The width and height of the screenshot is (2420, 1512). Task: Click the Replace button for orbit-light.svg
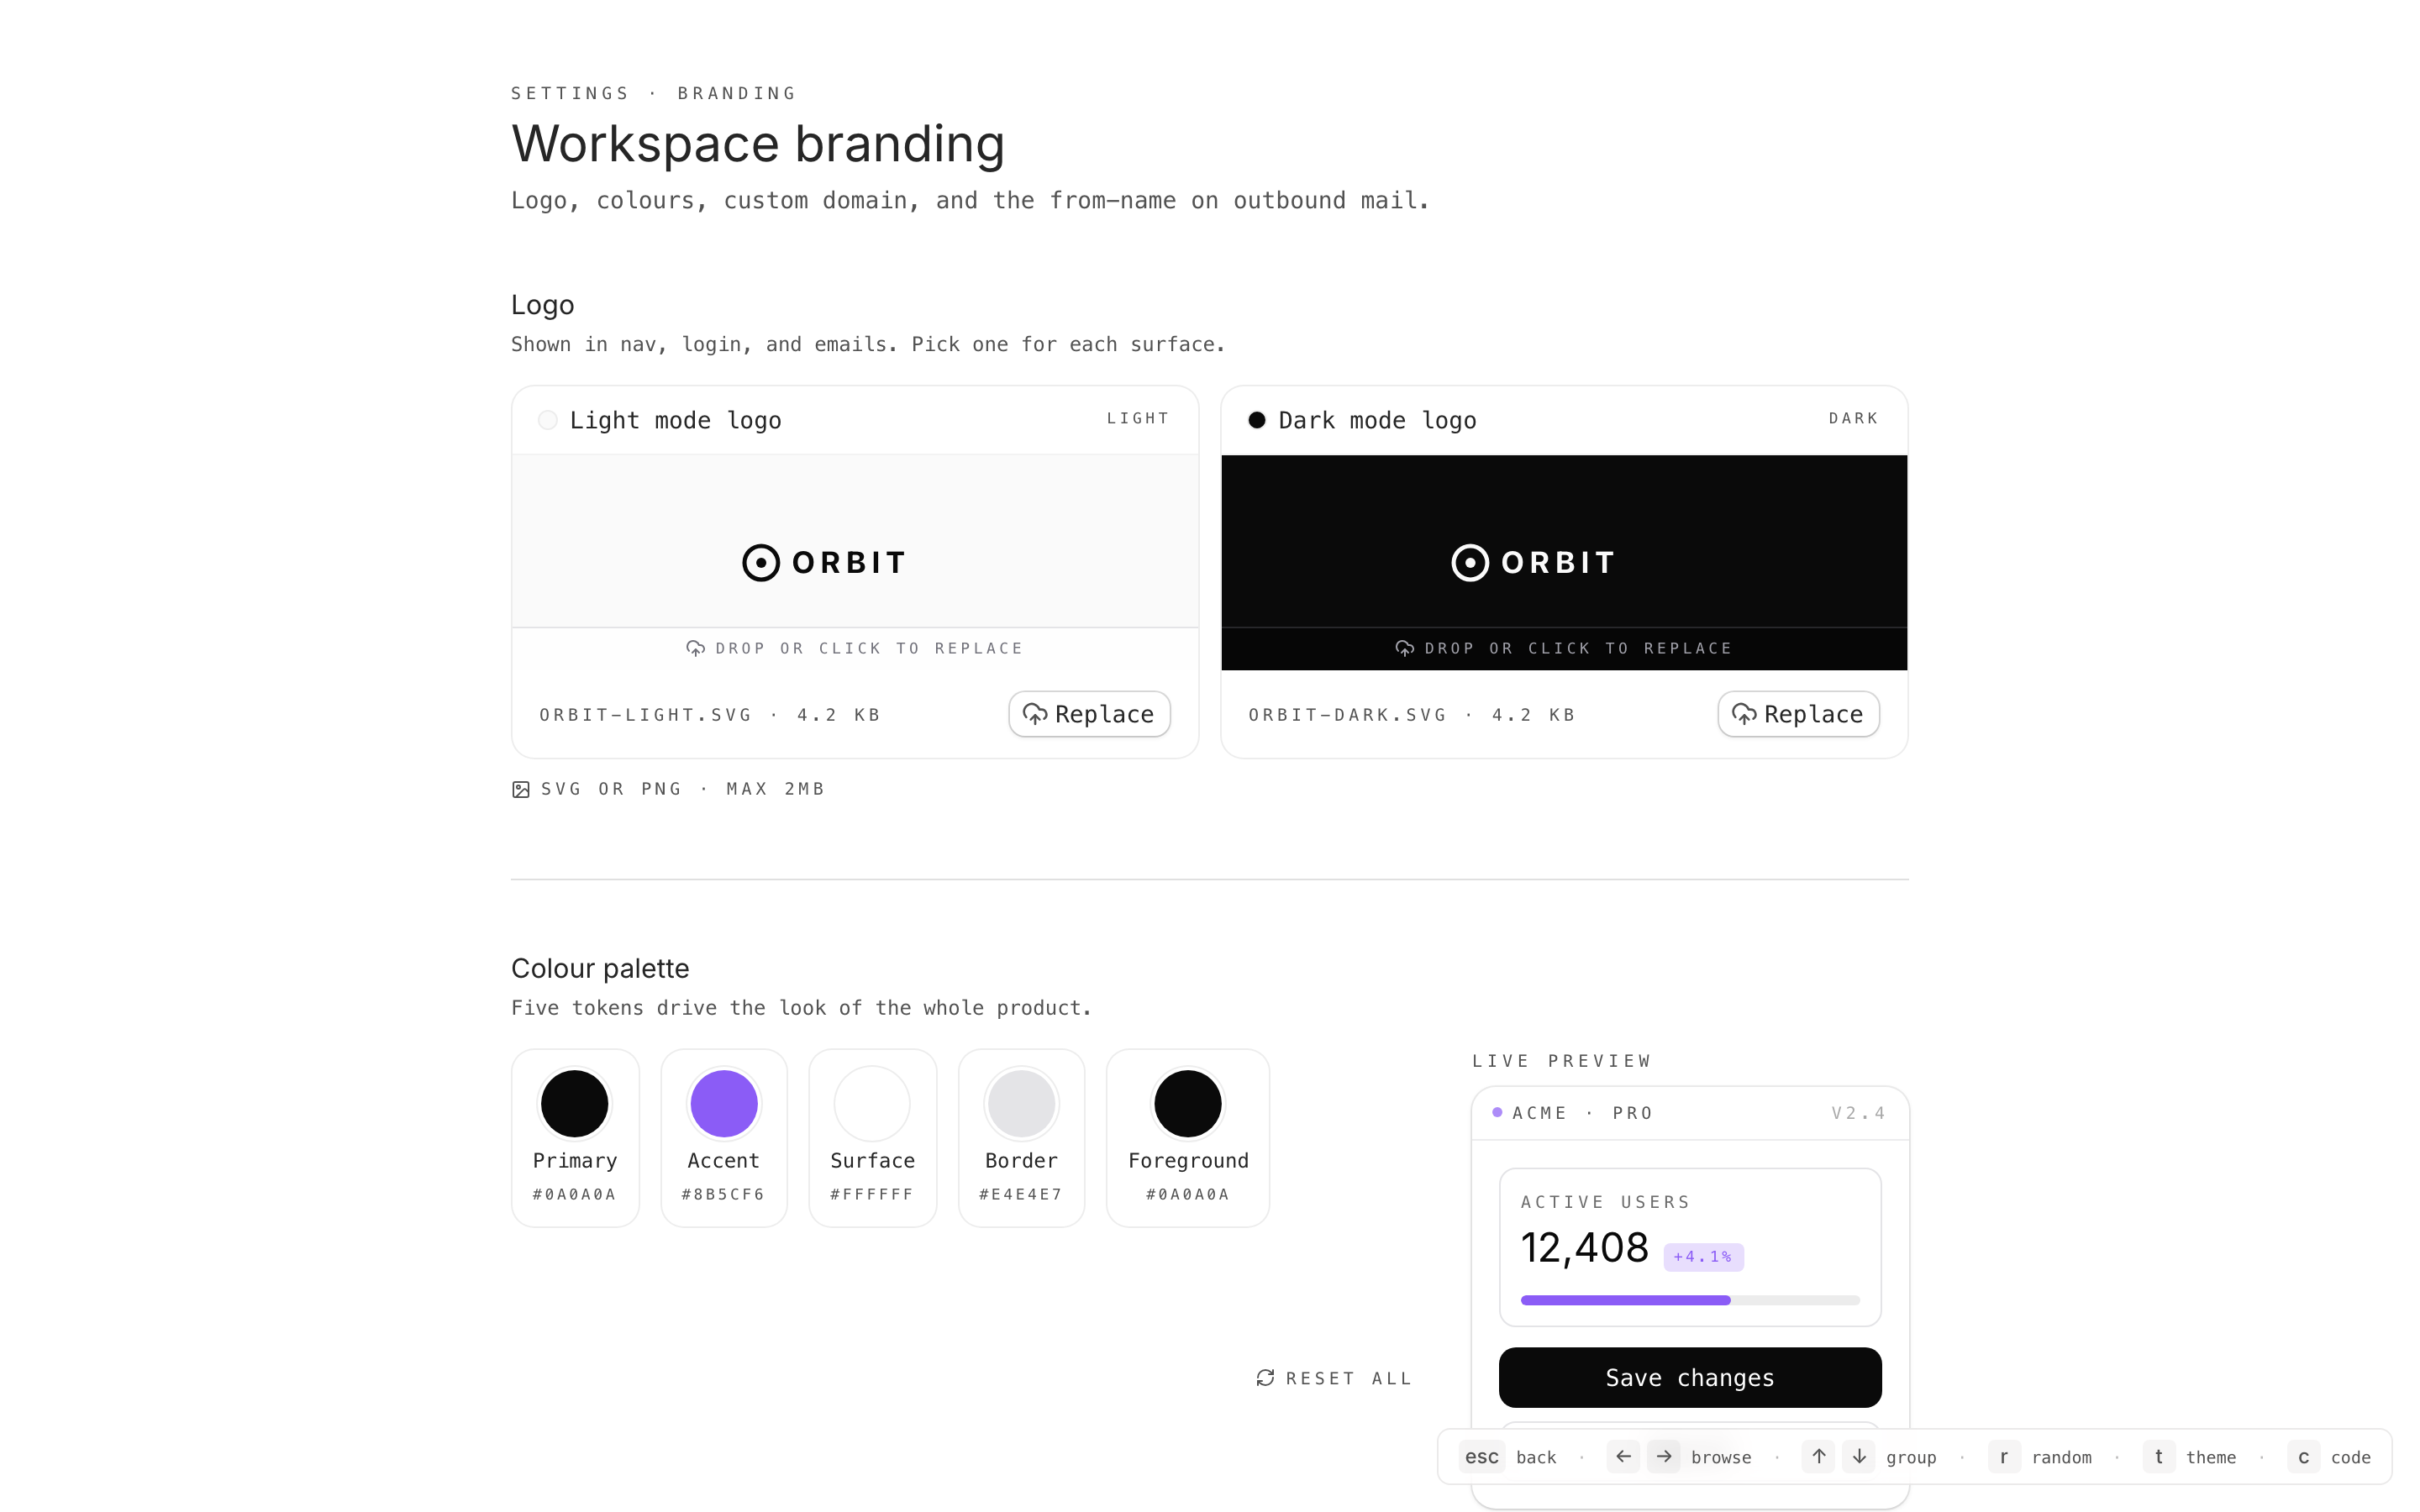pyautogui.click(x=1089, y=714)
